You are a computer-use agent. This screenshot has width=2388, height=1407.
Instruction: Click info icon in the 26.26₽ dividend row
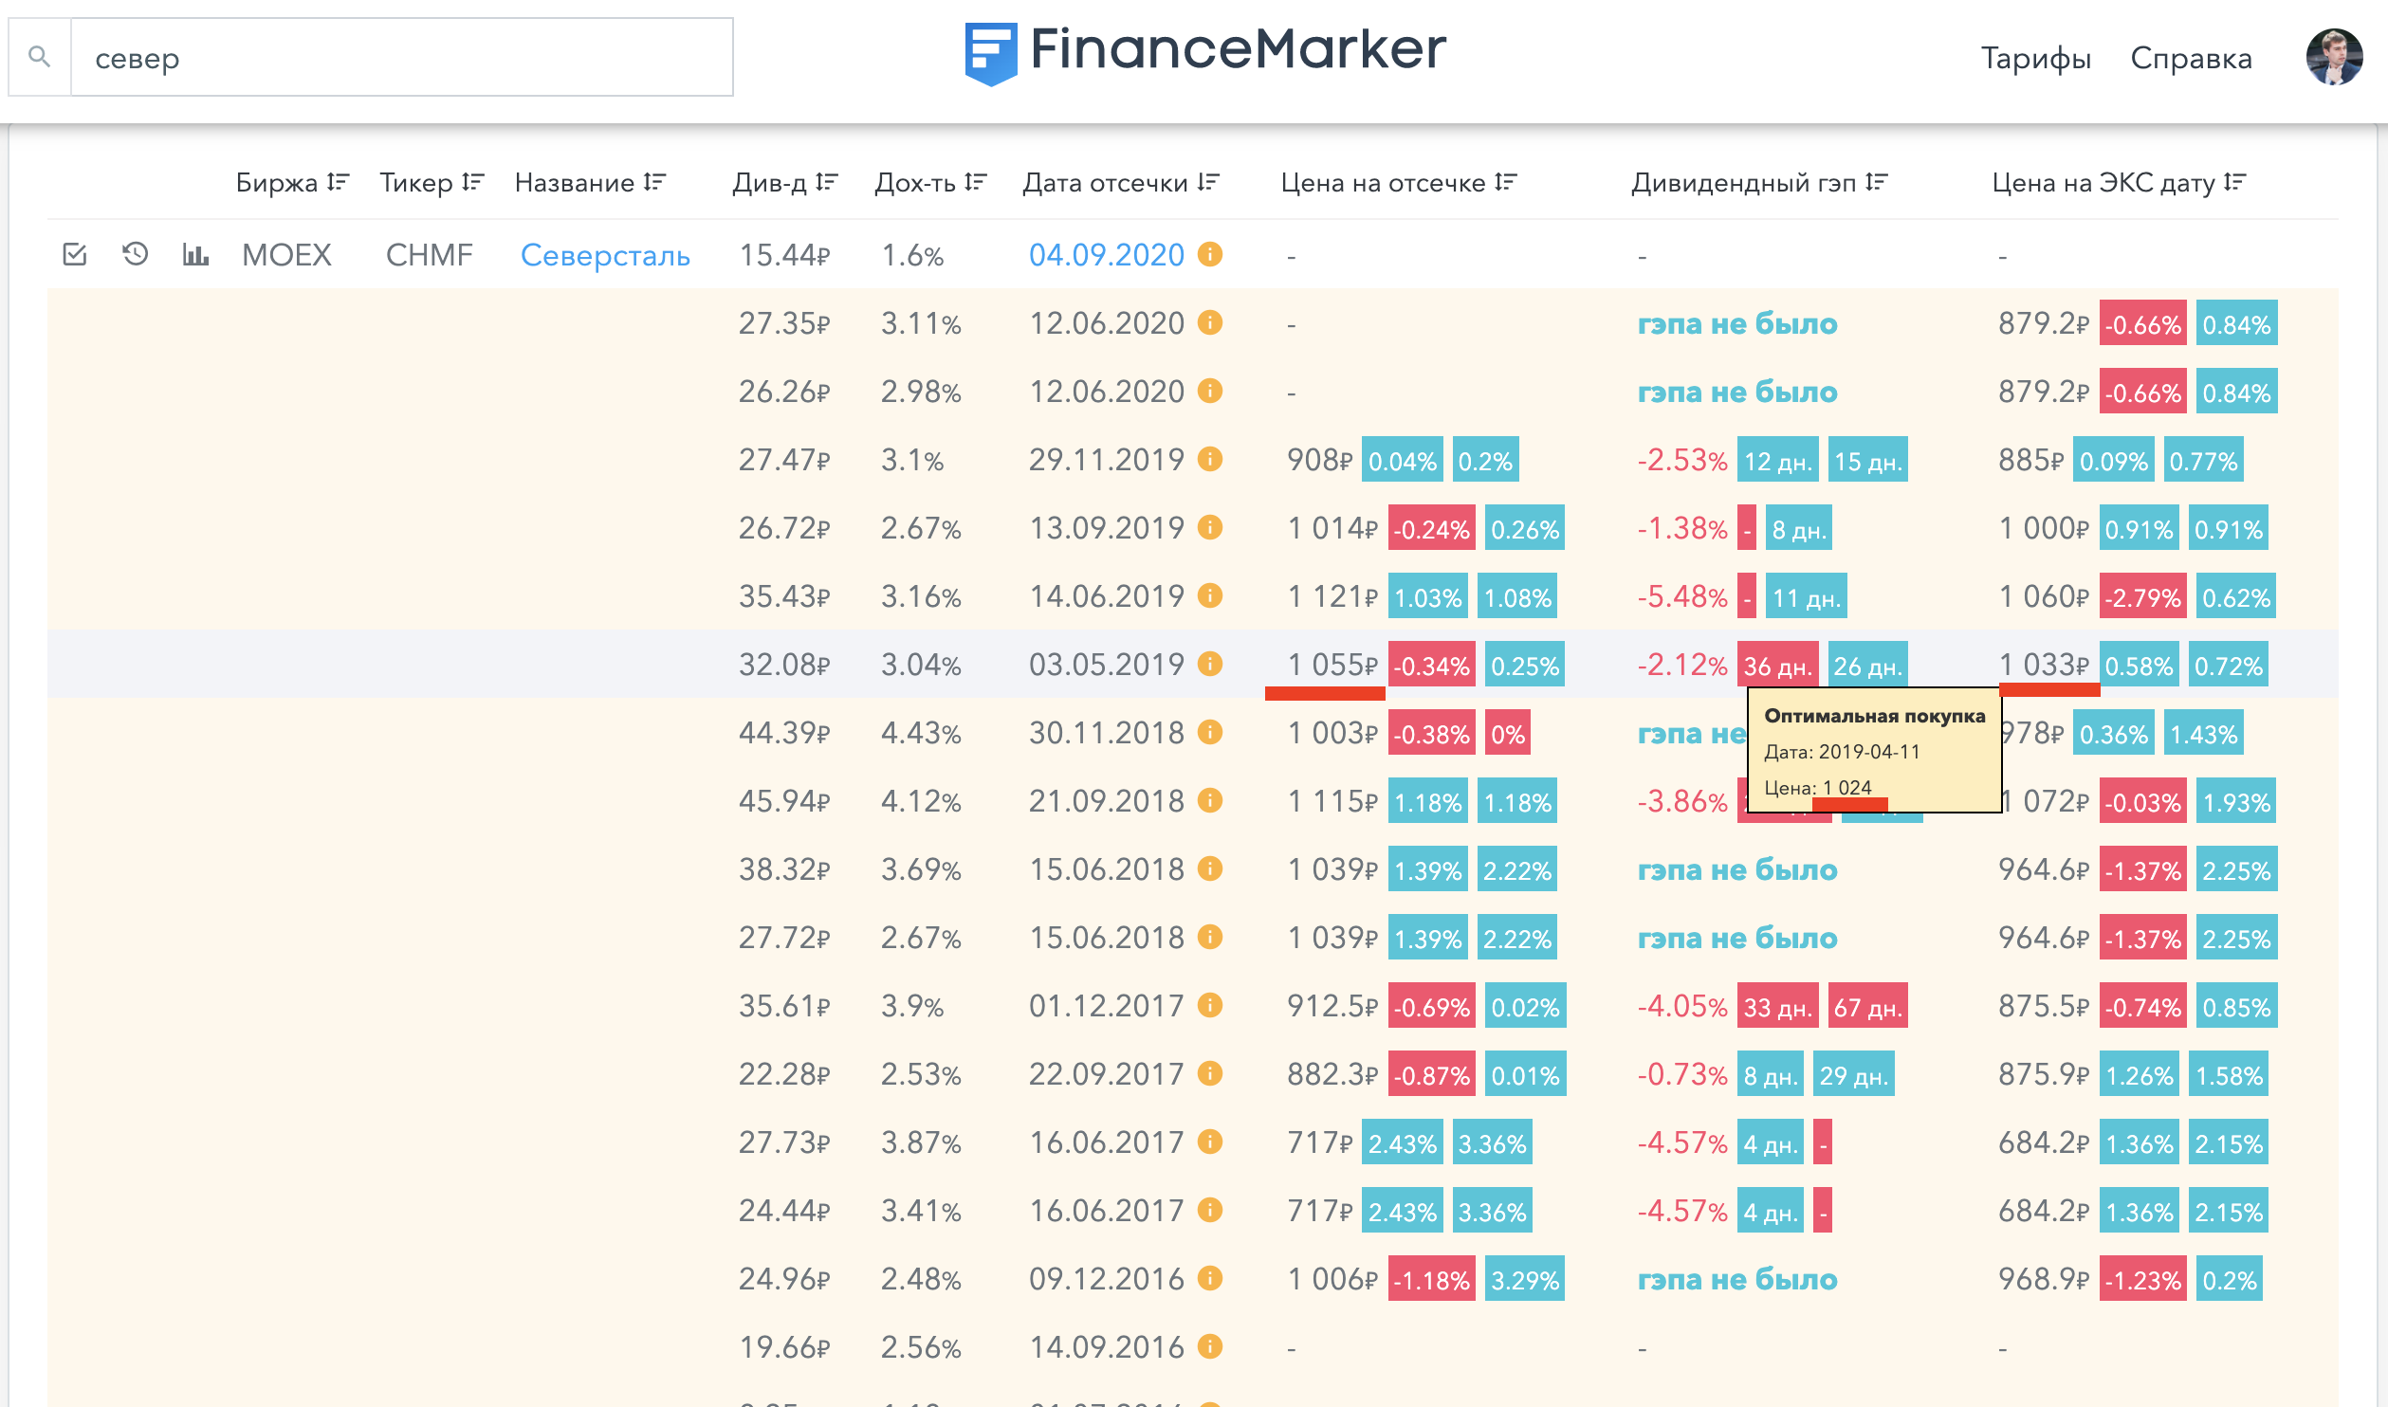tap(1210, 391)
